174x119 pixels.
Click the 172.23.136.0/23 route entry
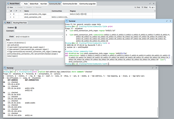15,99
